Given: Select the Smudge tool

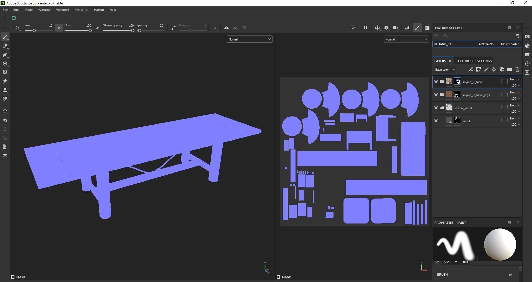Looking at the screenshot, I should pyautogui.click(x=5, y=81).
